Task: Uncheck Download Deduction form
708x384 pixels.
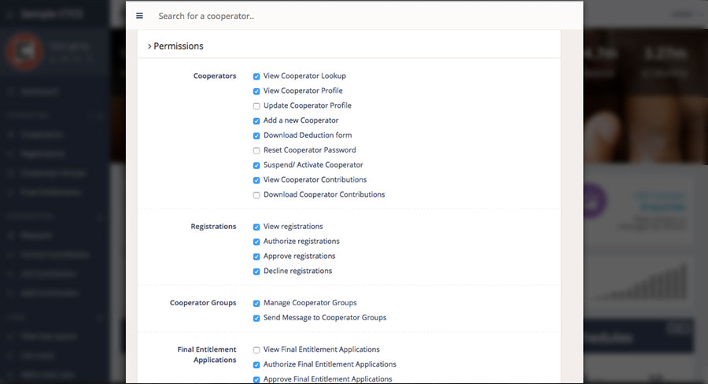Action: 256,136
